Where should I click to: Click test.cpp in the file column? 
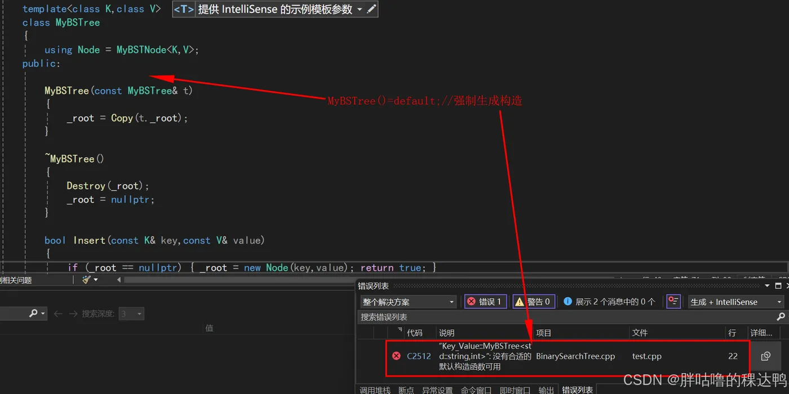646,356
